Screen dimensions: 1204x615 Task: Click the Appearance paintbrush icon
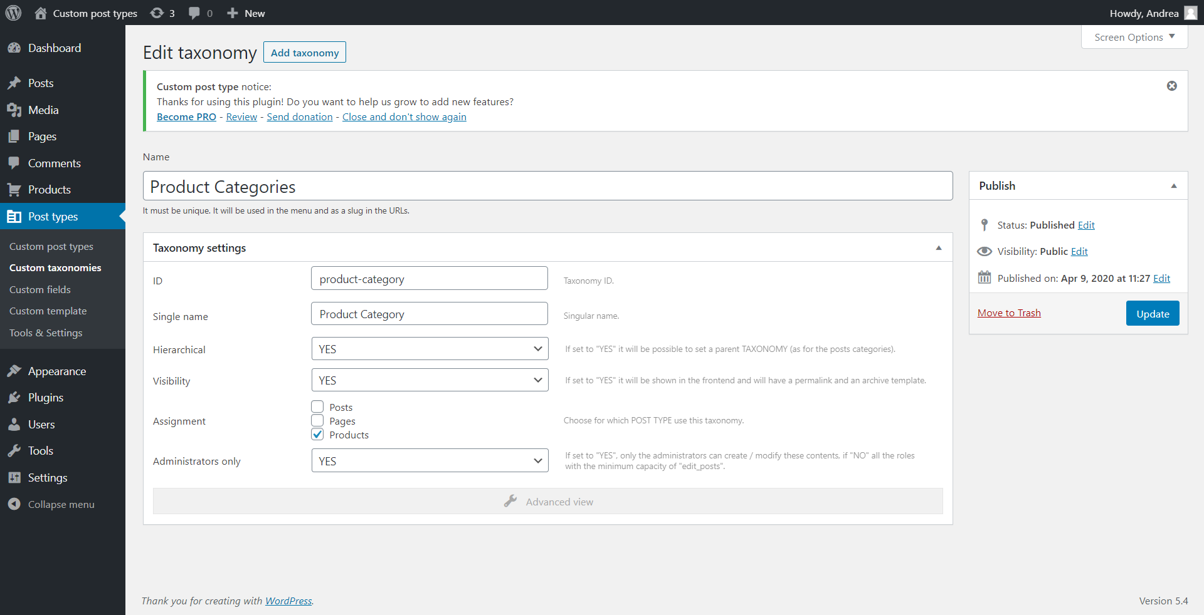[14, 371]
